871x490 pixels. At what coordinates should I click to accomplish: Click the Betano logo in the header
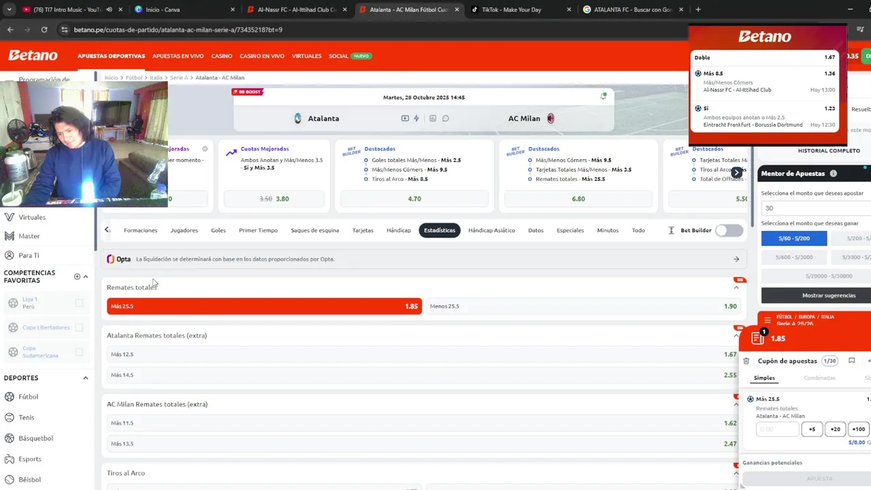(x=33, y=56)
